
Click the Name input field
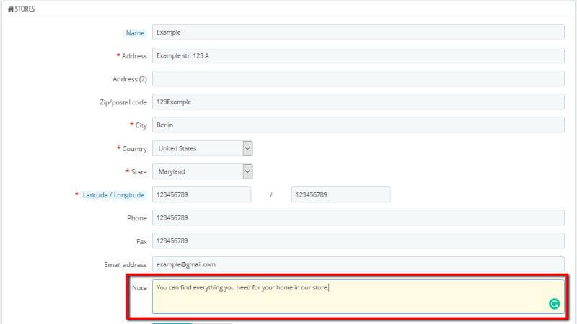pyautogui.click(x=358, y=32)
